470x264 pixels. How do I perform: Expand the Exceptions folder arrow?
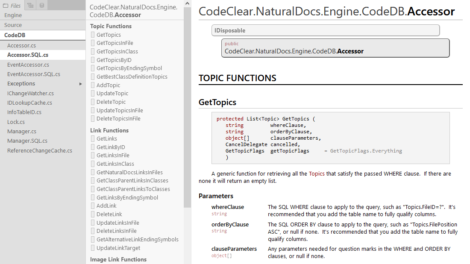[81, 84]
